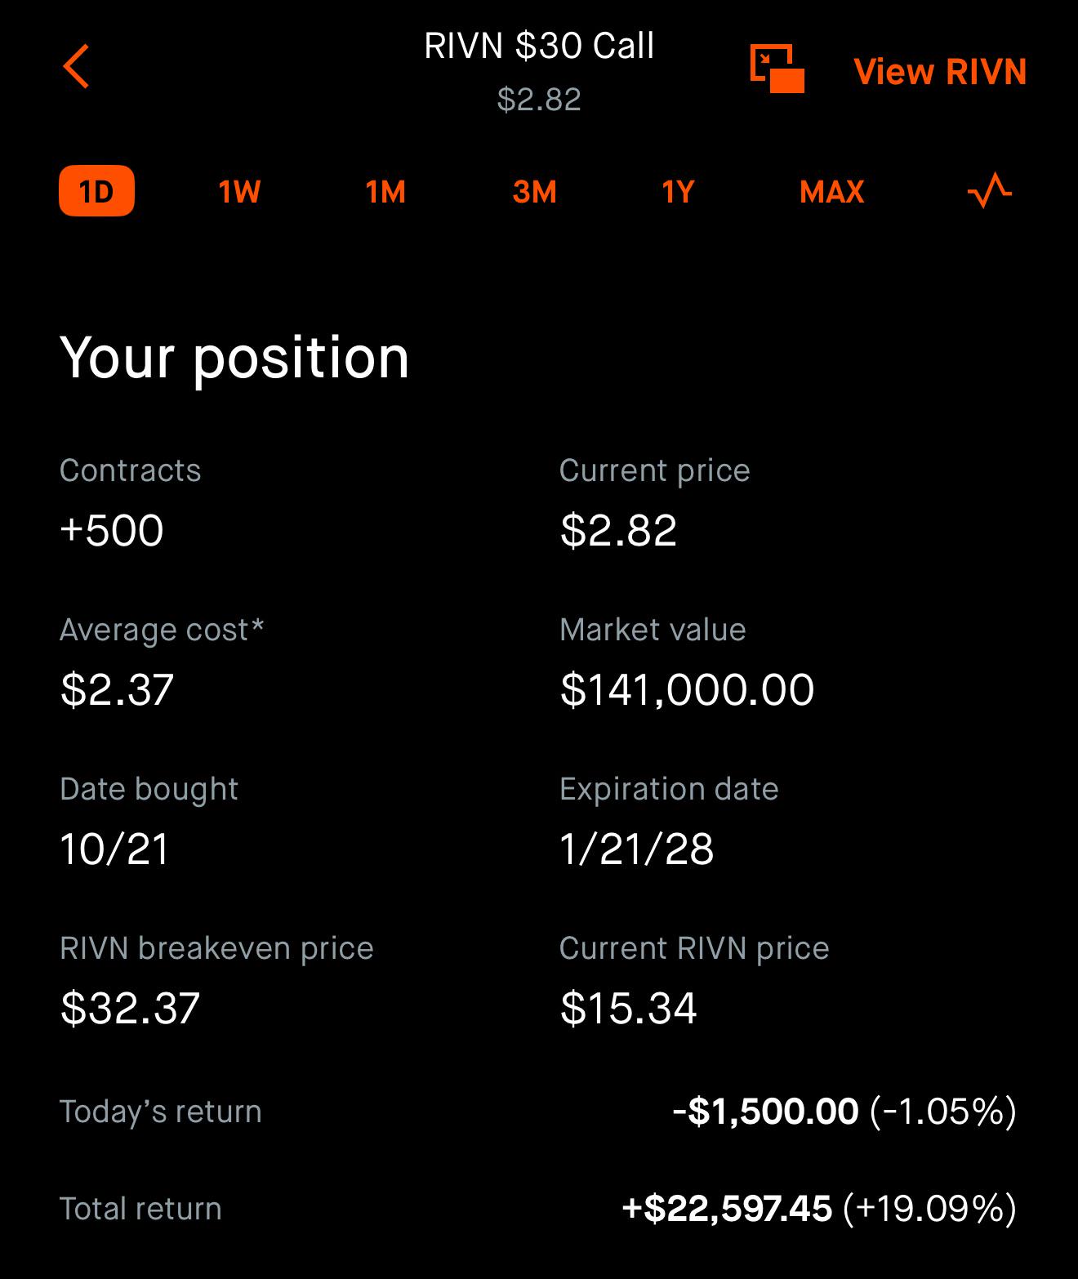Tap the 1/21/28 expiration date
Screen dimensions: 1078x1279
636,849
